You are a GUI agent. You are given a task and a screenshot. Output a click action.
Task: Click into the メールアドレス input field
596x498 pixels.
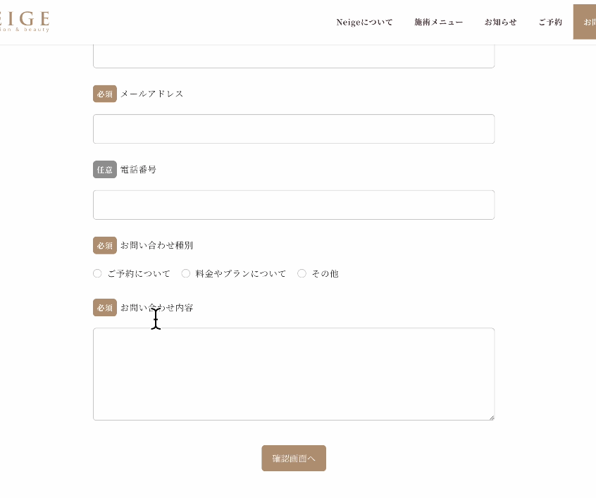294,129
